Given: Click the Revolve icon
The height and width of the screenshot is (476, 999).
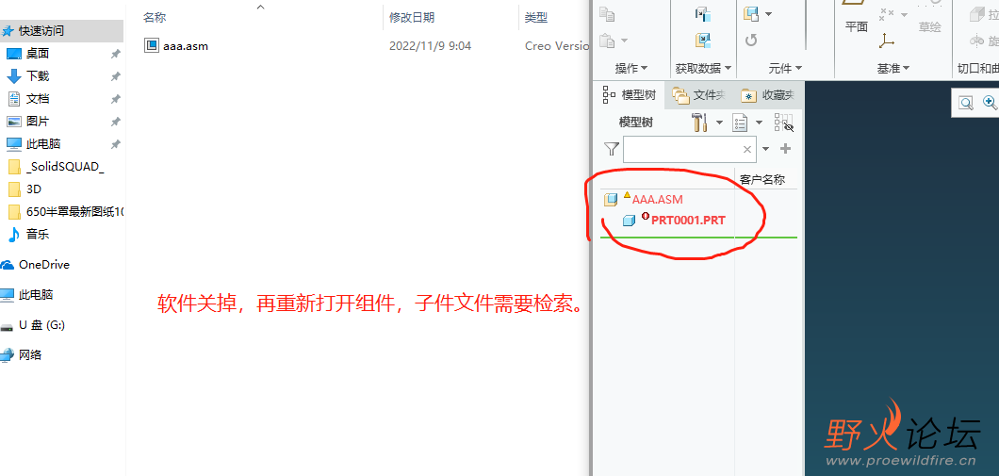Looking at the screenshot, I should 976,41.
